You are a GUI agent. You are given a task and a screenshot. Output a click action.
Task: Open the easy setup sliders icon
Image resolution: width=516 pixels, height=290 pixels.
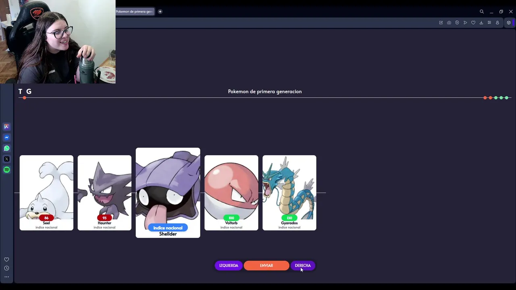[489, 23]
